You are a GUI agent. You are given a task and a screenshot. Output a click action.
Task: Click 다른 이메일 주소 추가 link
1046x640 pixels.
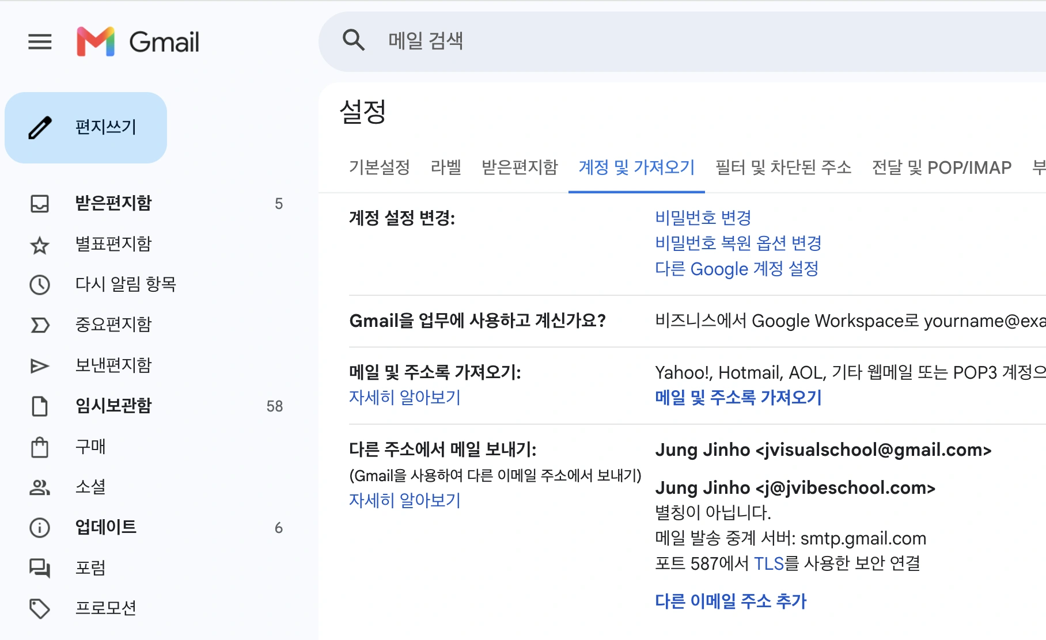point(730,601)
